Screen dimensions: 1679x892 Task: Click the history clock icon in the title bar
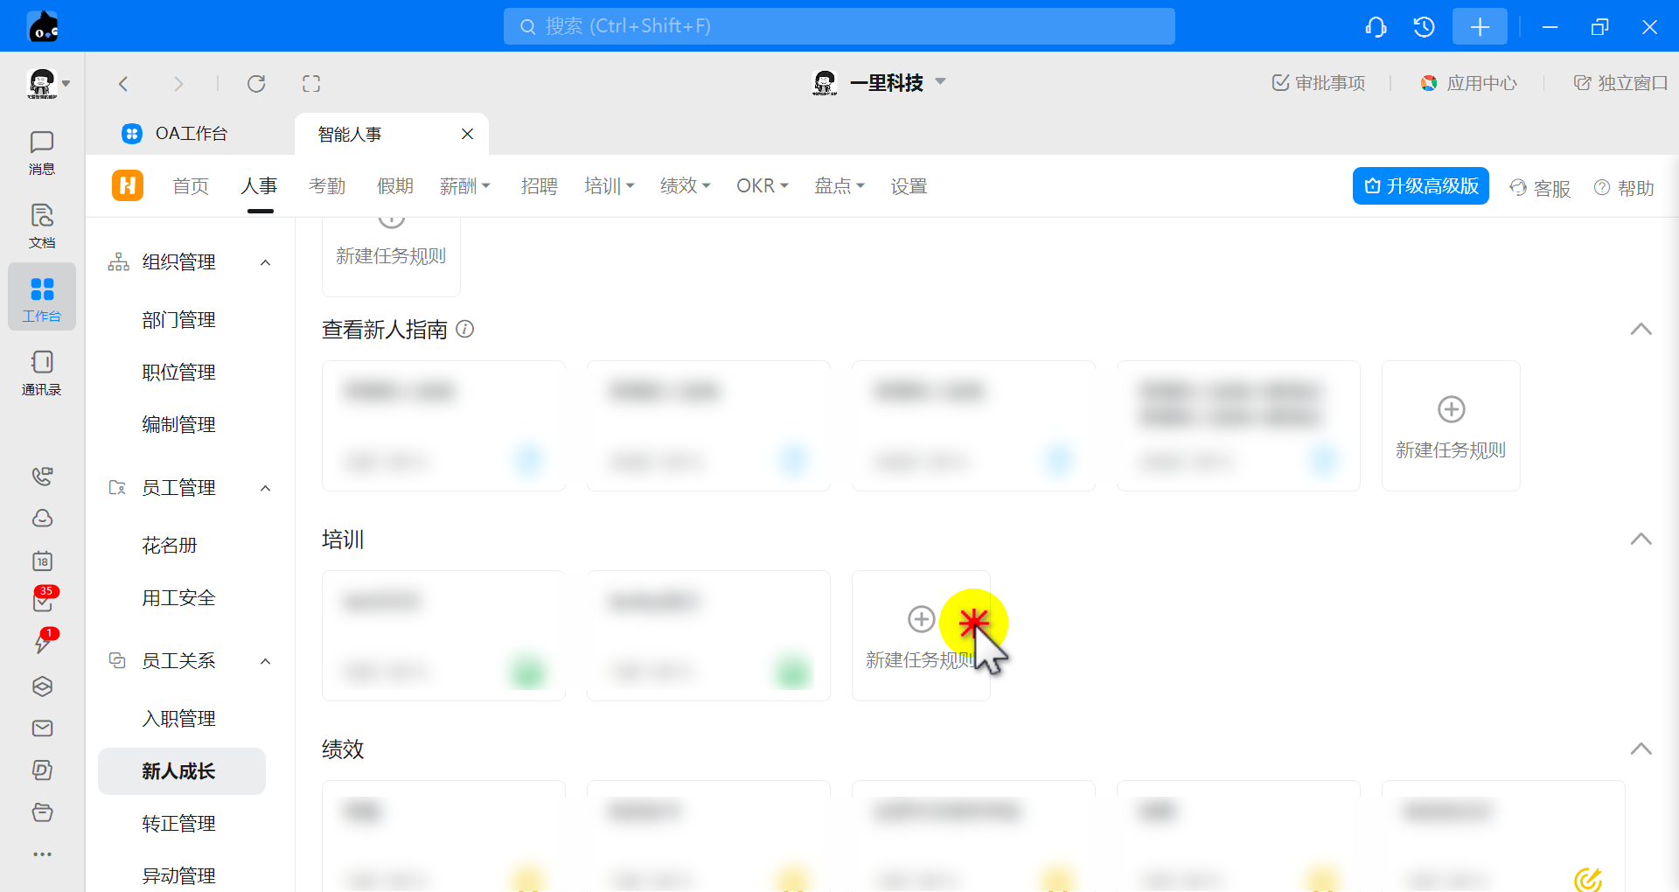pyautogui.click(x=1424, y=27)
